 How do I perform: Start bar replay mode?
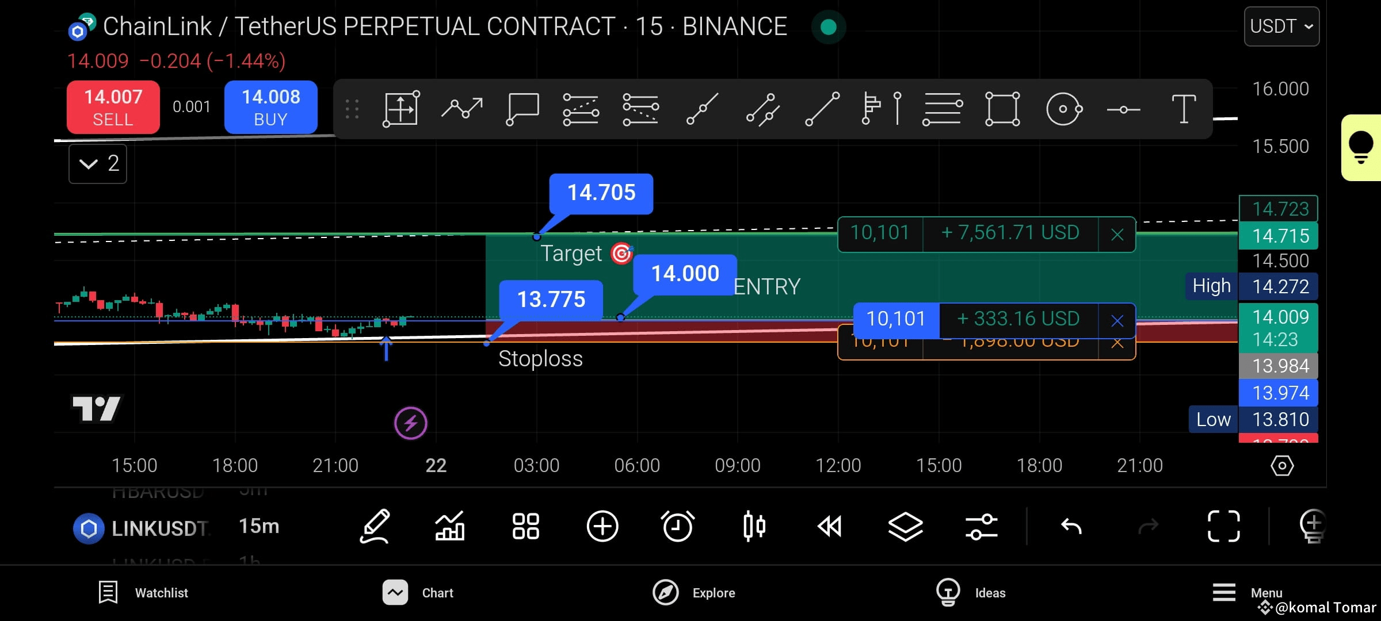click(x=830, y=526)
